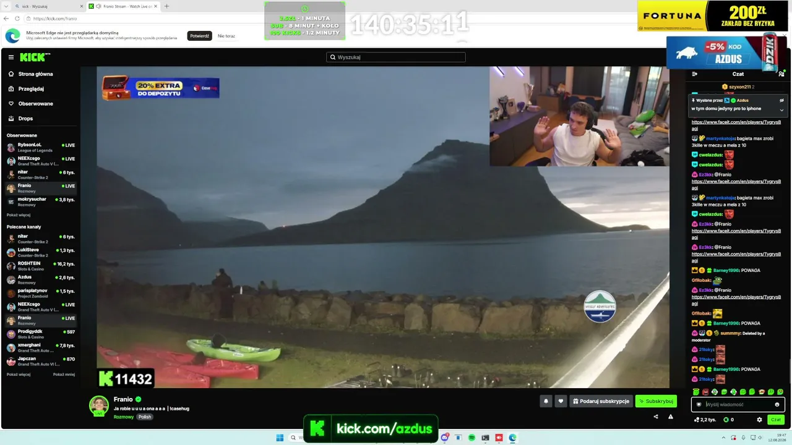Click the share icon below the Subskrybuj button
Viewport: 792px width, 445px height.
pyautogui.click(x=656, y=417)
